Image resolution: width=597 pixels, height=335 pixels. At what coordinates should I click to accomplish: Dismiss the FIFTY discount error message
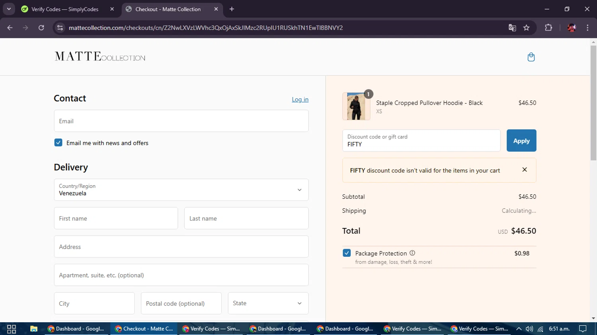pos(525,170)
